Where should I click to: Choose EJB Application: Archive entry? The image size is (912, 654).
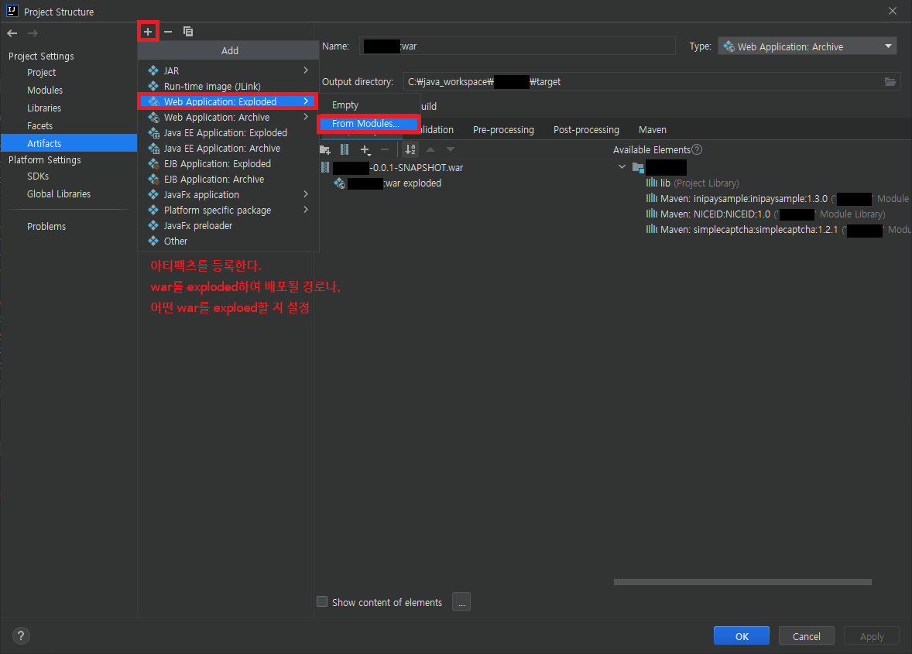tap(228, 179)
